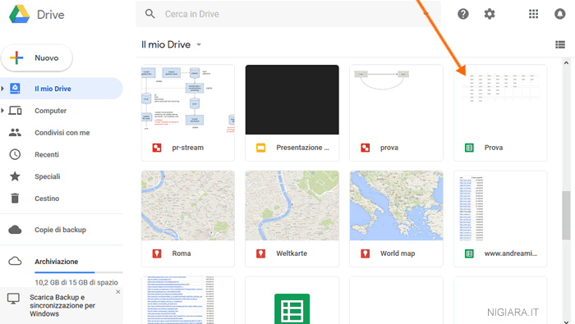
Task: Open Copie di backup
Action: pos(62,230)
